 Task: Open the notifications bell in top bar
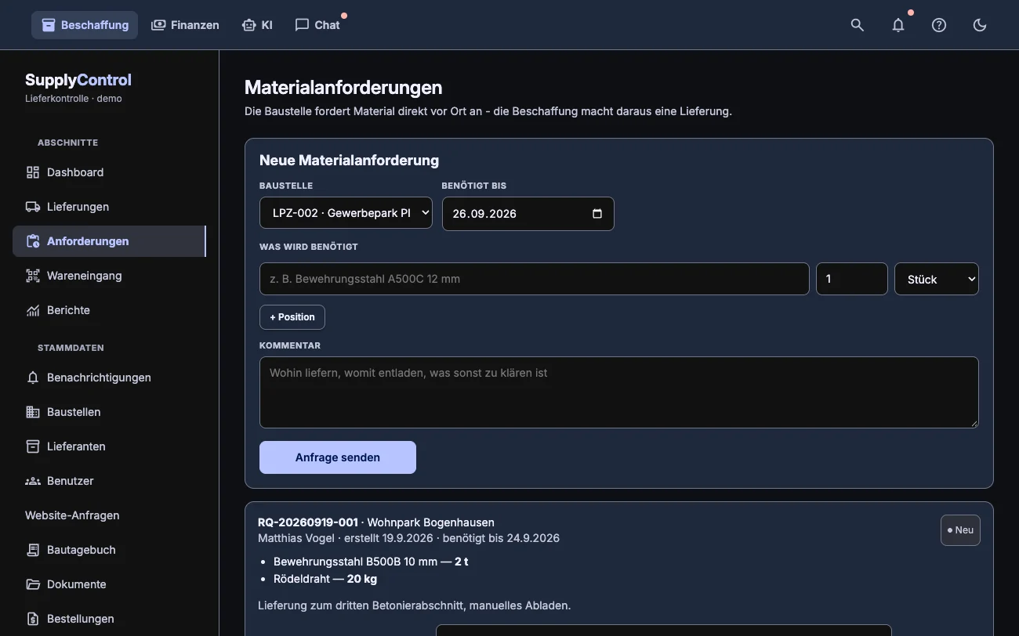898,25
